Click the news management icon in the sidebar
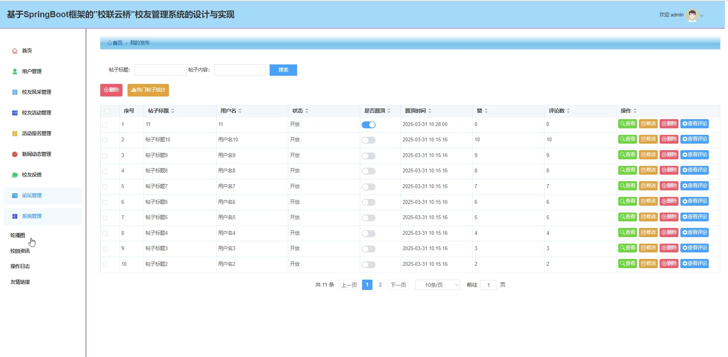This screenshot has height=357, width=728. click(x=15, y=154)
